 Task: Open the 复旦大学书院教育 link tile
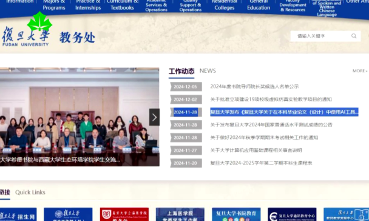point(236,214)
